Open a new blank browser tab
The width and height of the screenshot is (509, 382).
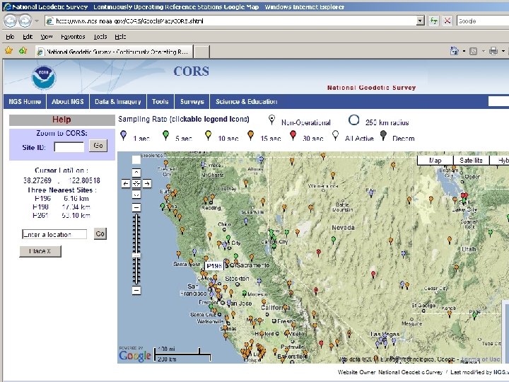click(201, 52)
